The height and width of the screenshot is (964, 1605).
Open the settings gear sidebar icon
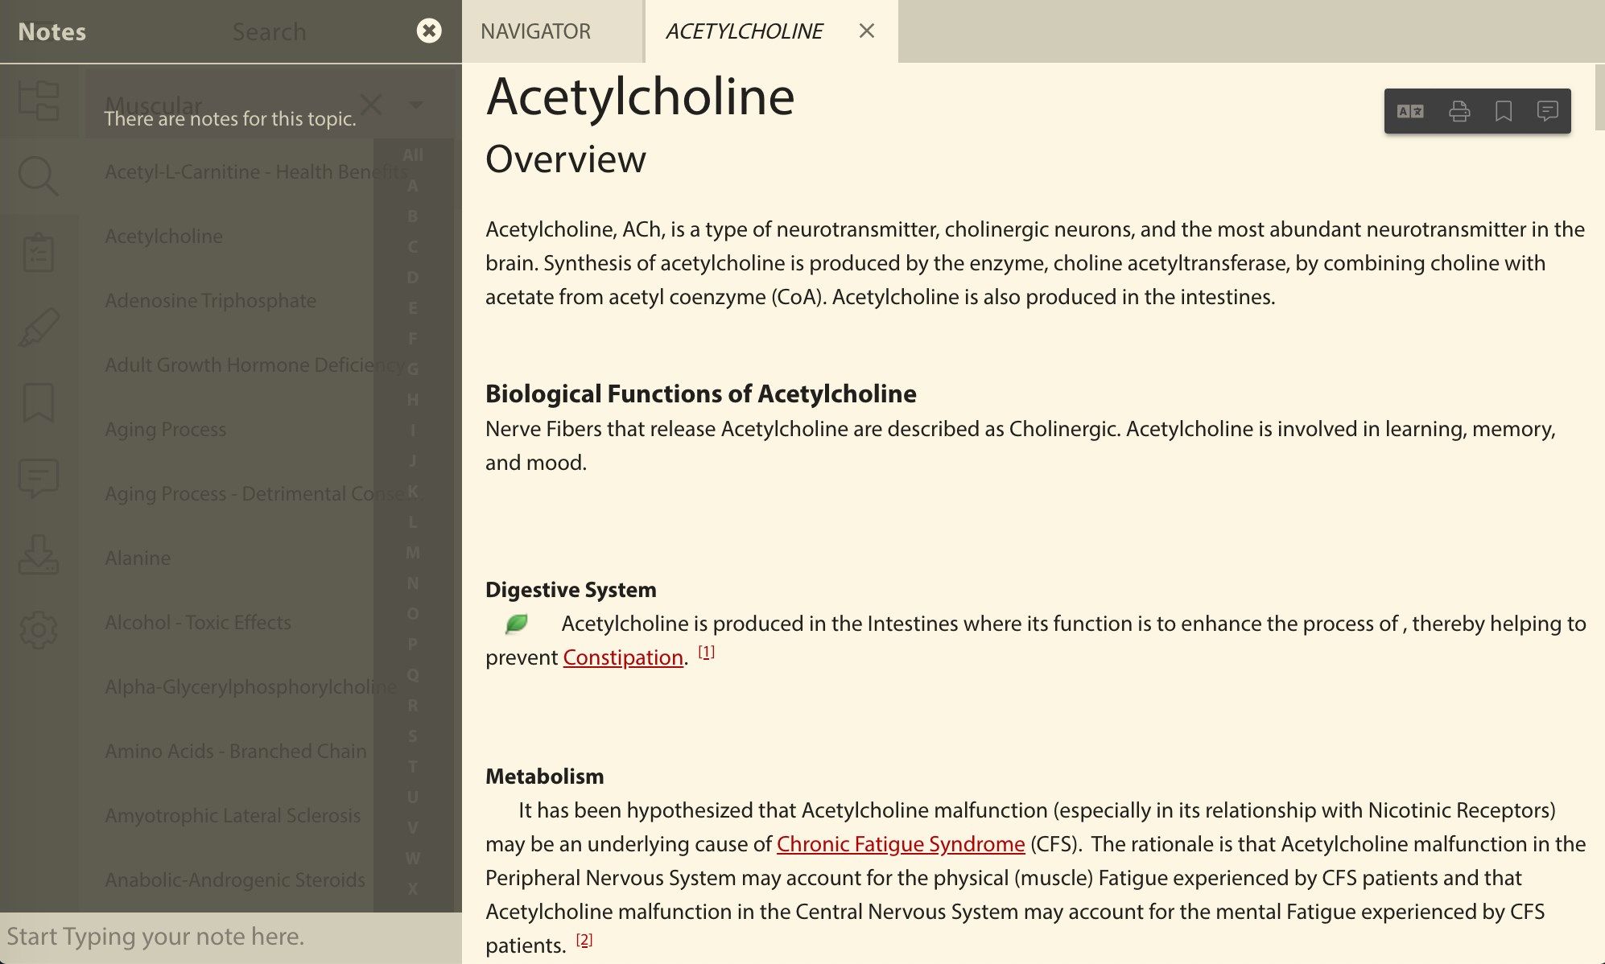39,629
